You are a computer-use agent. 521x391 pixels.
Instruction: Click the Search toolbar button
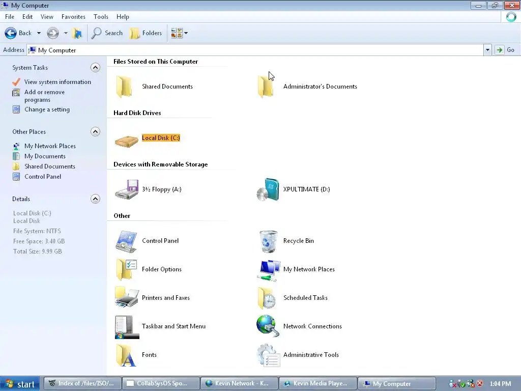(x=107, y=33)
